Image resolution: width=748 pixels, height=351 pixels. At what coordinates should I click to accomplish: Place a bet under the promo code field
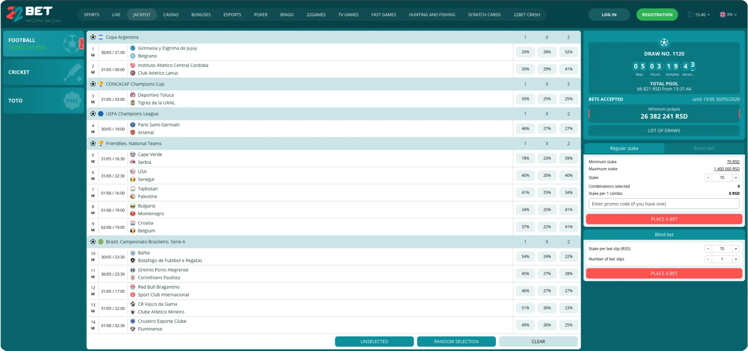(x=664, y=219)
